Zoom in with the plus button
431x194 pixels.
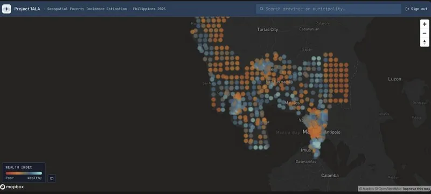pos(425,24)
